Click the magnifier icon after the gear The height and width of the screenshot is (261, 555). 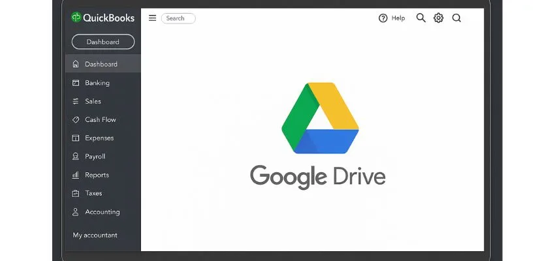pos(456,18)
